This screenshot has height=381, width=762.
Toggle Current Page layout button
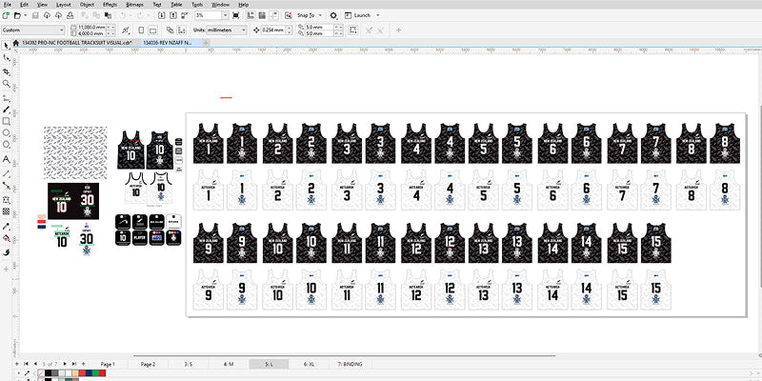[x=181, y=30]
